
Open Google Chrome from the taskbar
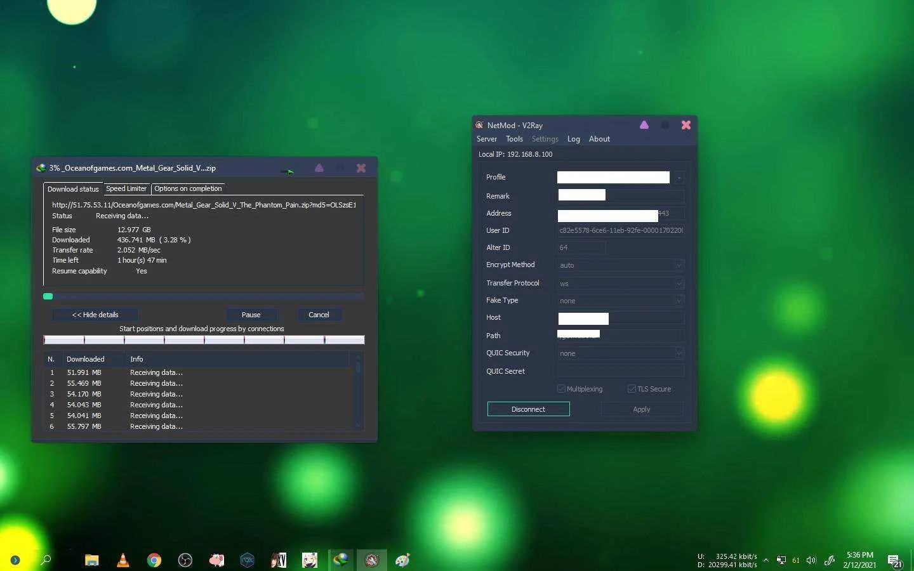click(x=154, y=560)
